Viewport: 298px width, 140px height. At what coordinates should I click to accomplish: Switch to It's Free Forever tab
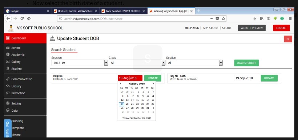(x=76, y=11)
